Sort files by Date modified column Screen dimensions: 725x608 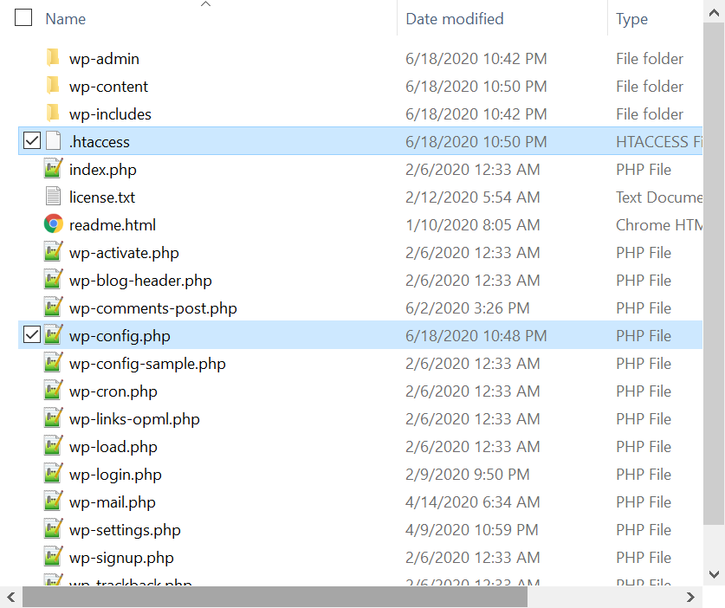(x=455, y=19)
